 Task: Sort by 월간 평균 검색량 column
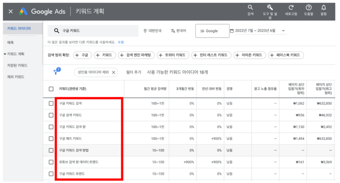coord(155,89)
